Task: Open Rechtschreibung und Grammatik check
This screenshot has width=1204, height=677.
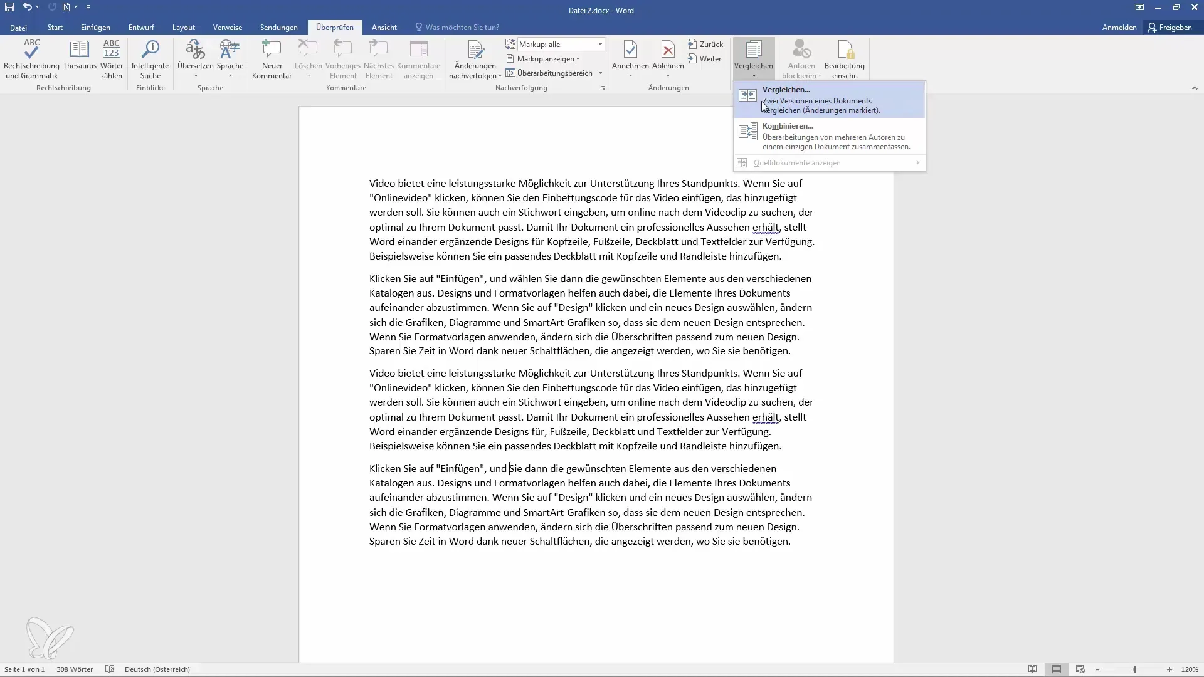Action: click(31, 60)
